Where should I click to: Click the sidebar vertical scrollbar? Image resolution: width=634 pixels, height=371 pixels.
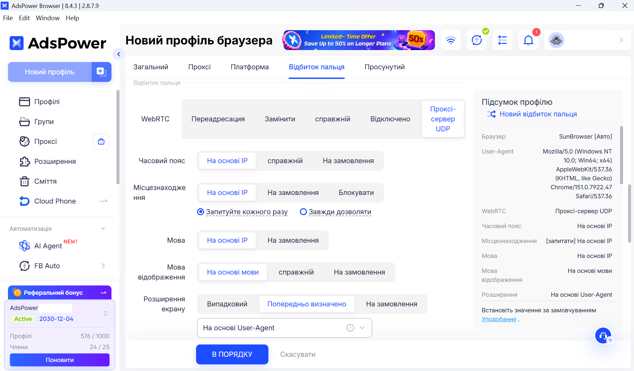[x=118, y=137]
